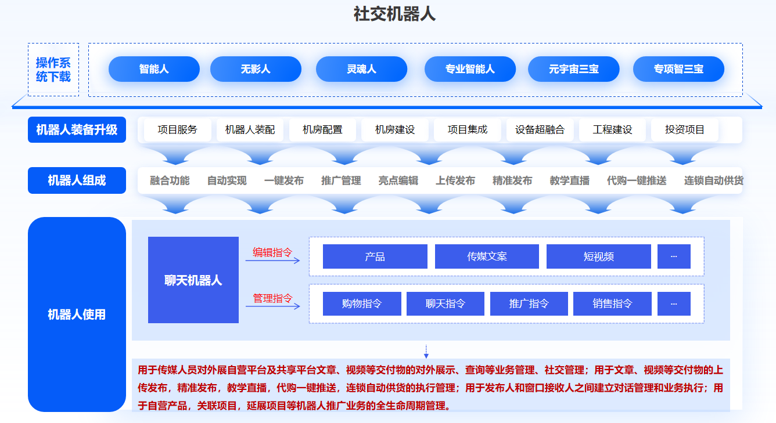Select the 连锁自动供货 text

pyautogui.click(x=714, y=180)
